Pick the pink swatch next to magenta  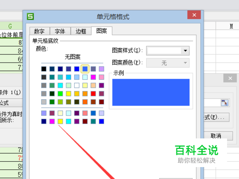(x=101, y=77)
